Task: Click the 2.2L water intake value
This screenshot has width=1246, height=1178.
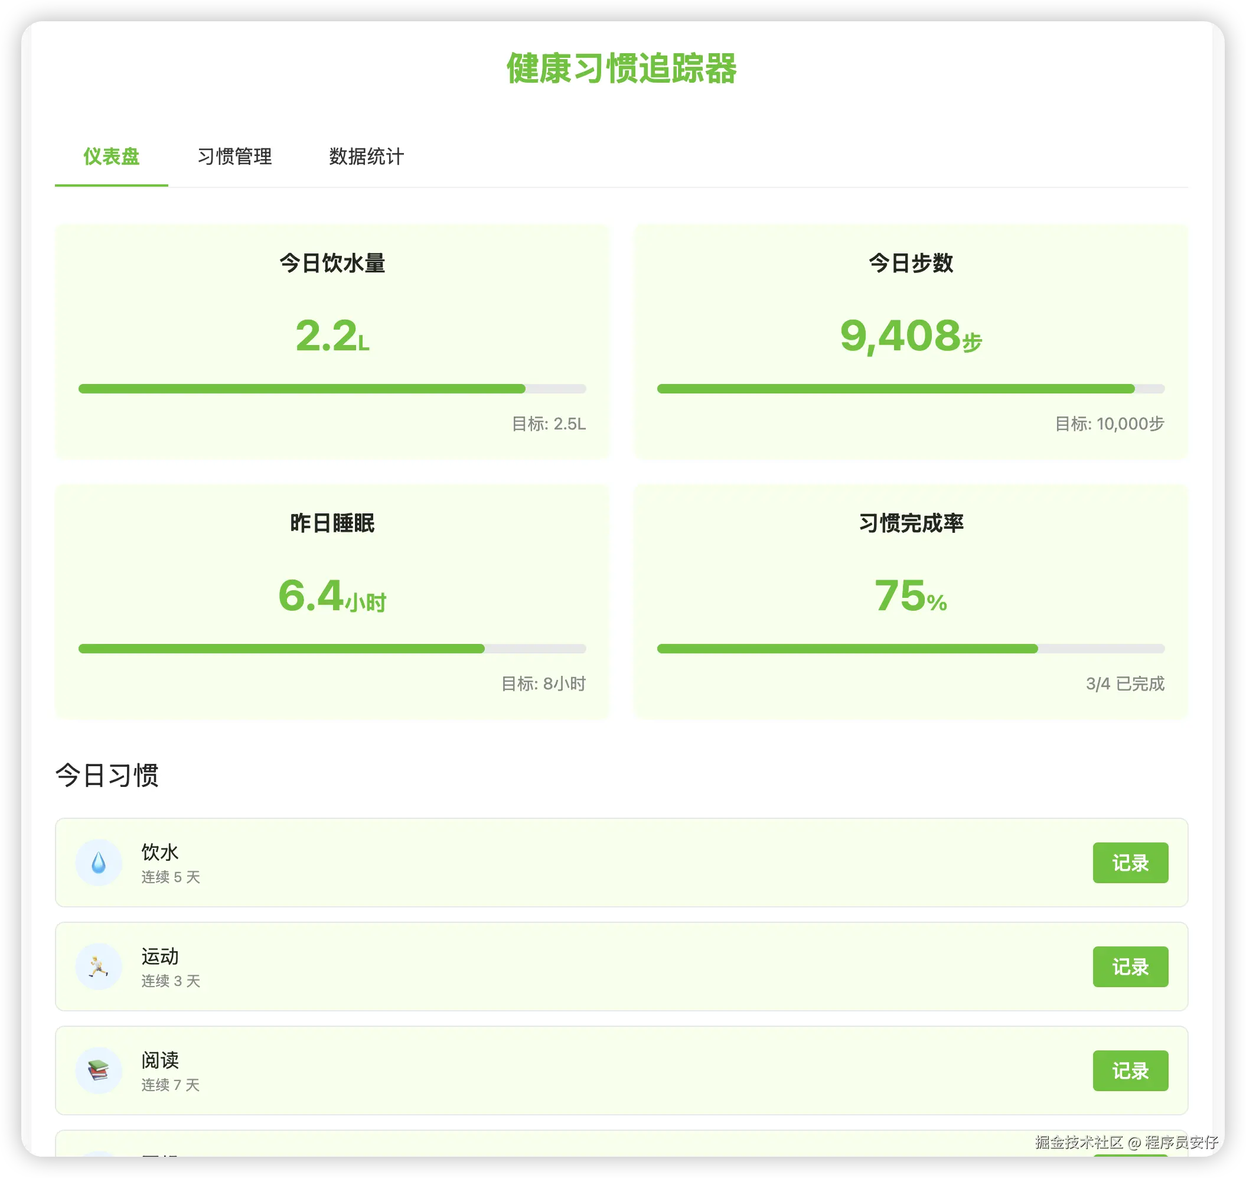Action: click(332, 336)
